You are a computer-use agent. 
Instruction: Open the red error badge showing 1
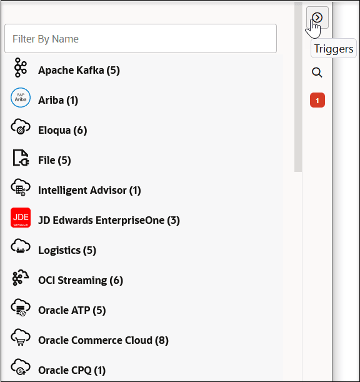[317, 100]
